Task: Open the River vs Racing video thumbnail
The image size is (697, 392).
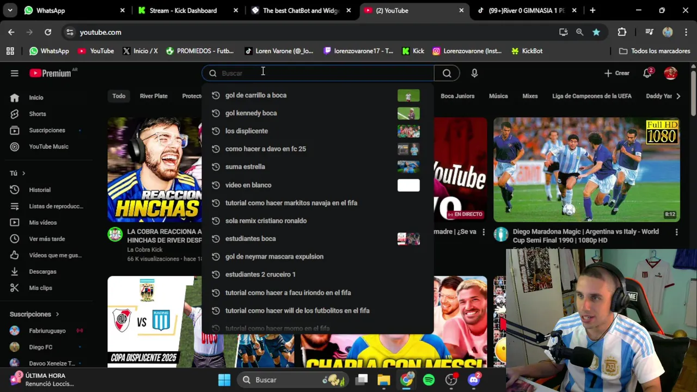Action: 155,321
